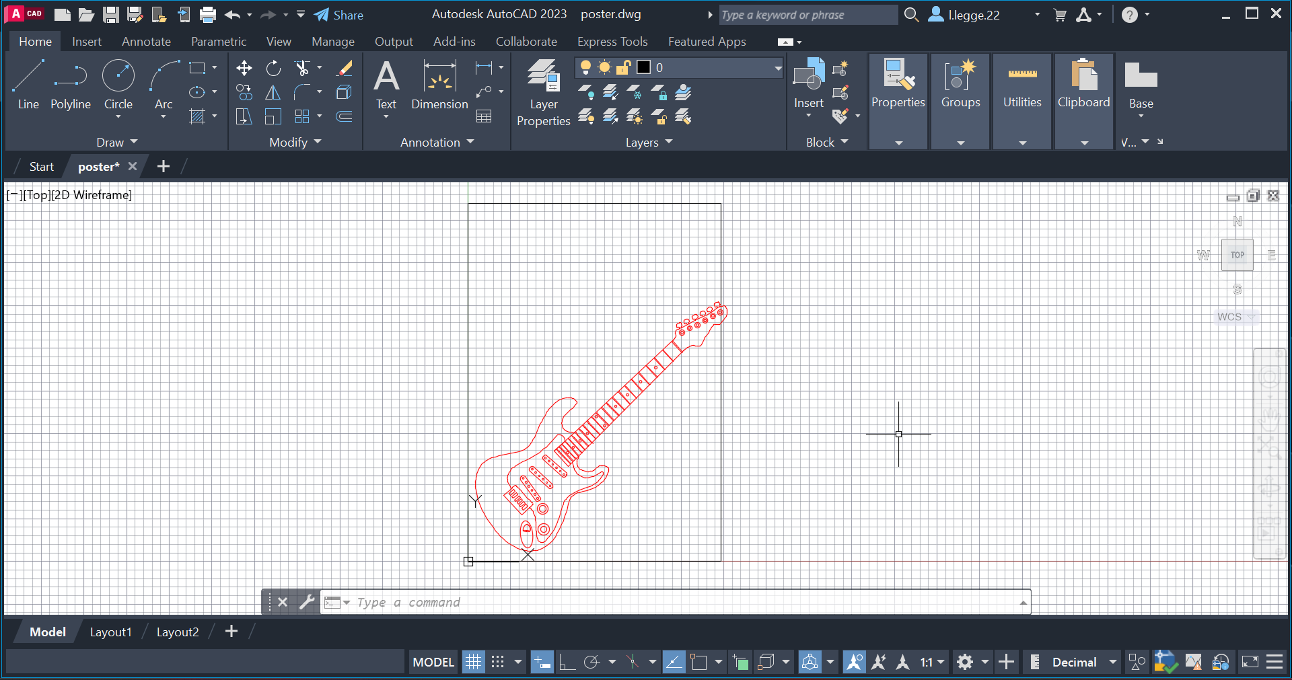Click the Scale tool icon
The image size is (1292, 680).
point(273,116)
